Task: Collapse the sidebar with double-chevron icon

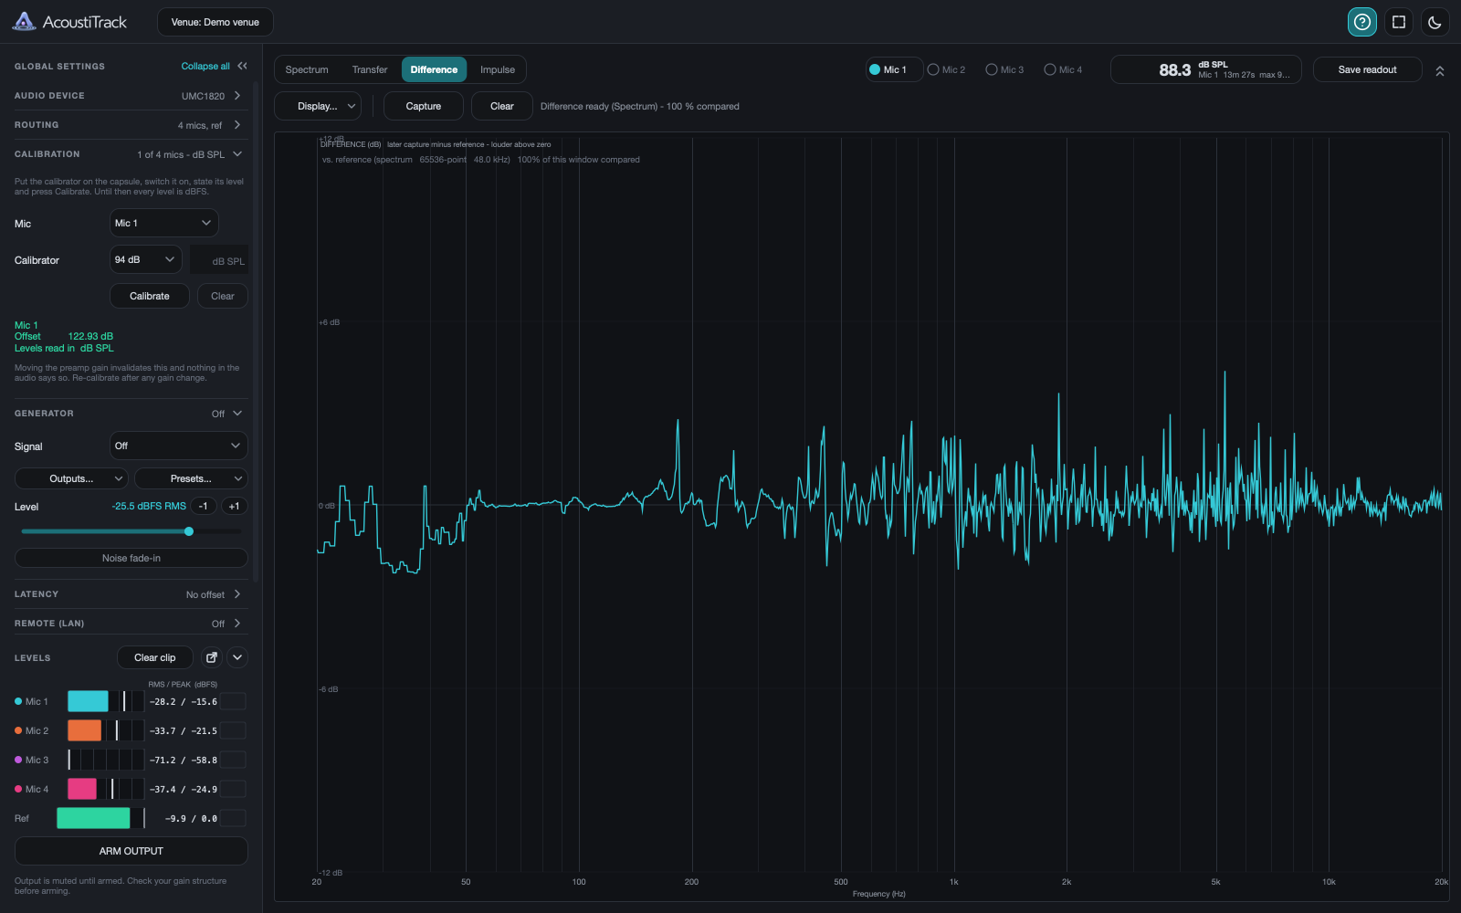Action: click(242, 66)
